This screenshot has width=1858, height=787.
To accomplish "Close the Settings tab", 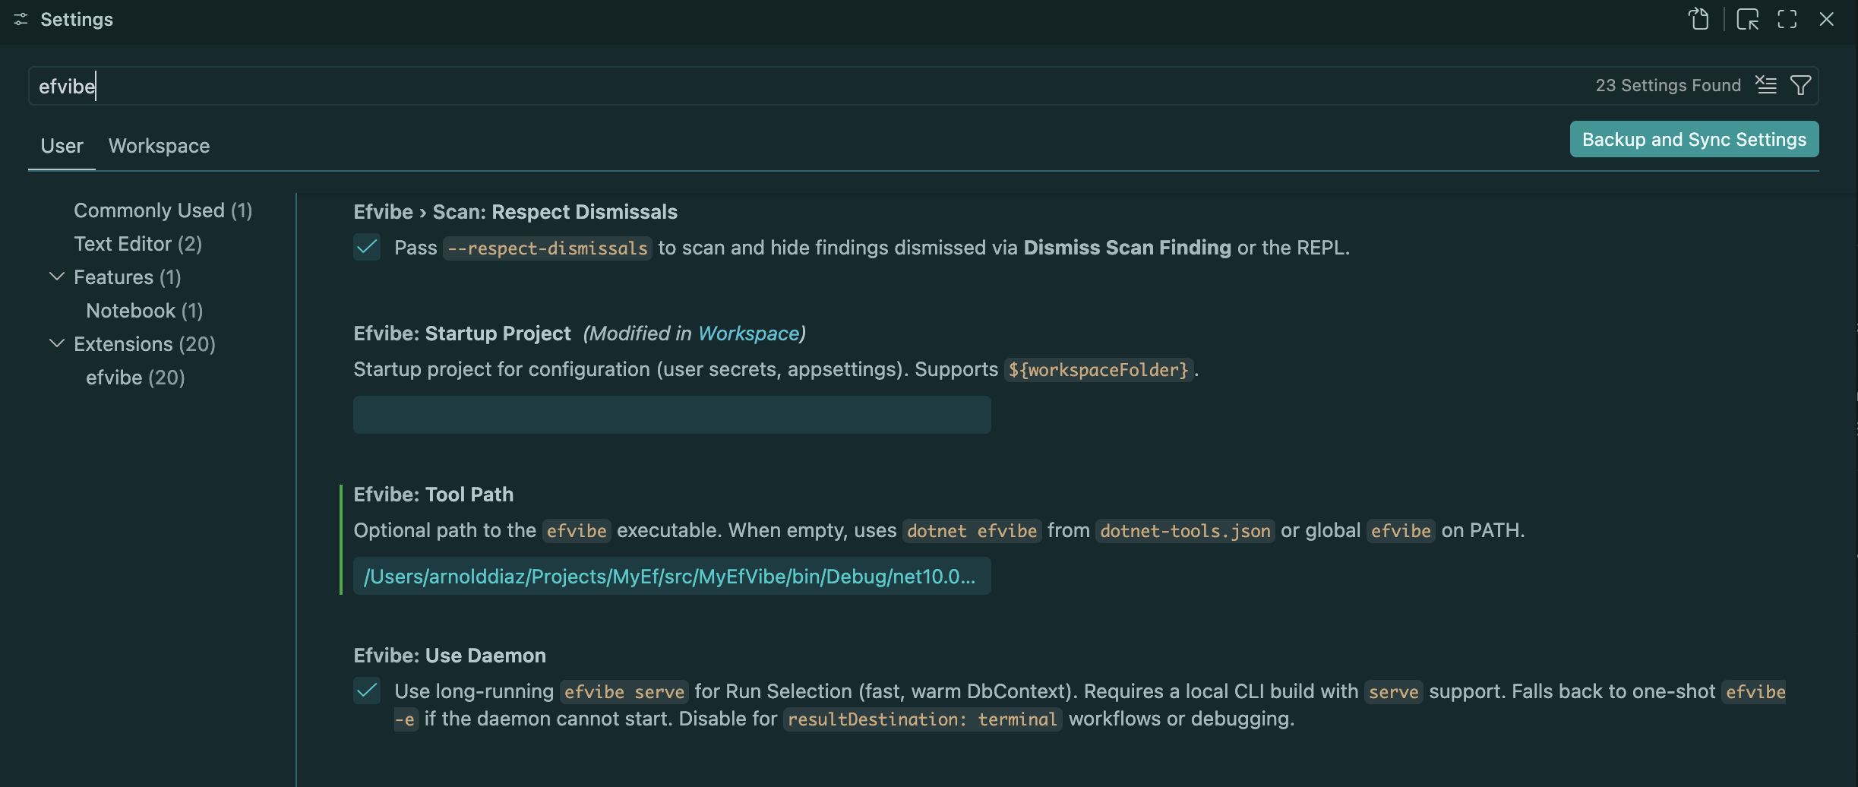I will tap(1826, 19).
